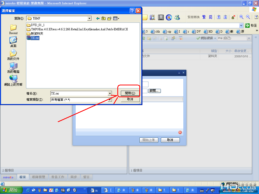259x194 pixels.
Task: Minimize the upload dialog
Action: (179, 73)
